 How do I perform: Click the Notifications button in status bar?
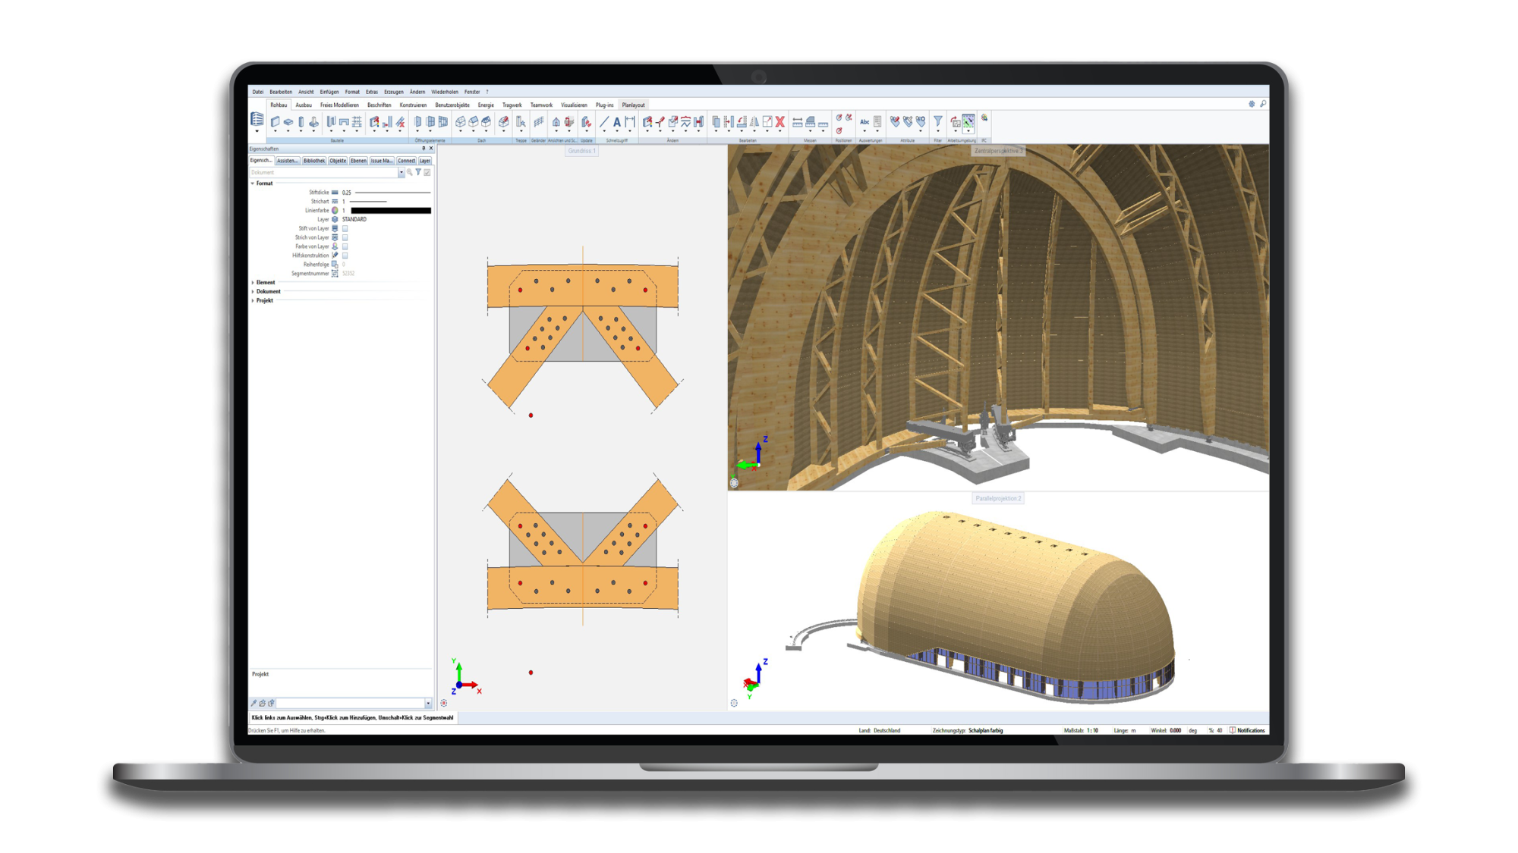point(1247,730)
